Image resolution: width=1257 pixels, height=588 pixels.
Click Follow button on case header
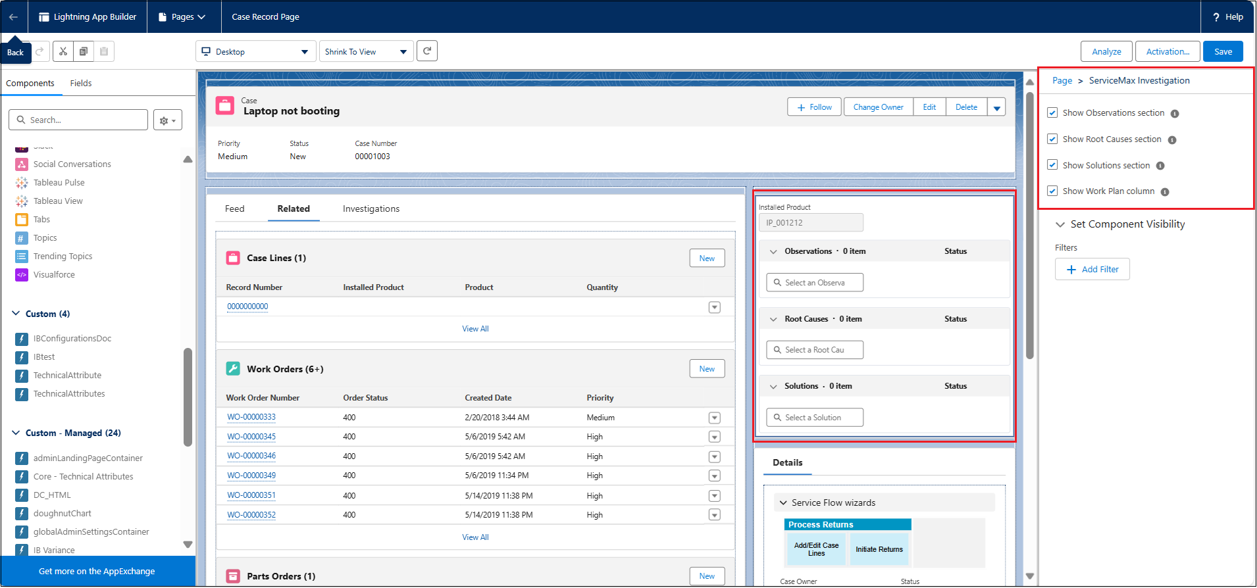point(814,107)
